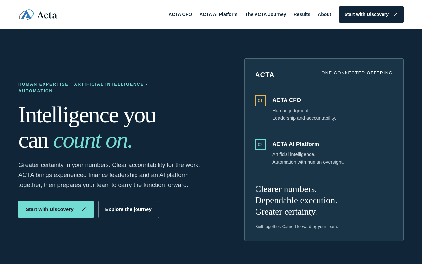Click header Start with Discovery button

[x=371, y=15]
